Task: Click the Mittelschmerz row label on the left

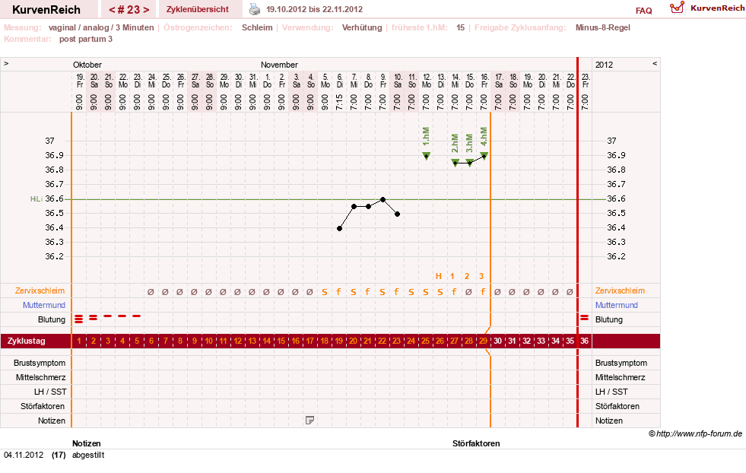Action: click(40, 377)
